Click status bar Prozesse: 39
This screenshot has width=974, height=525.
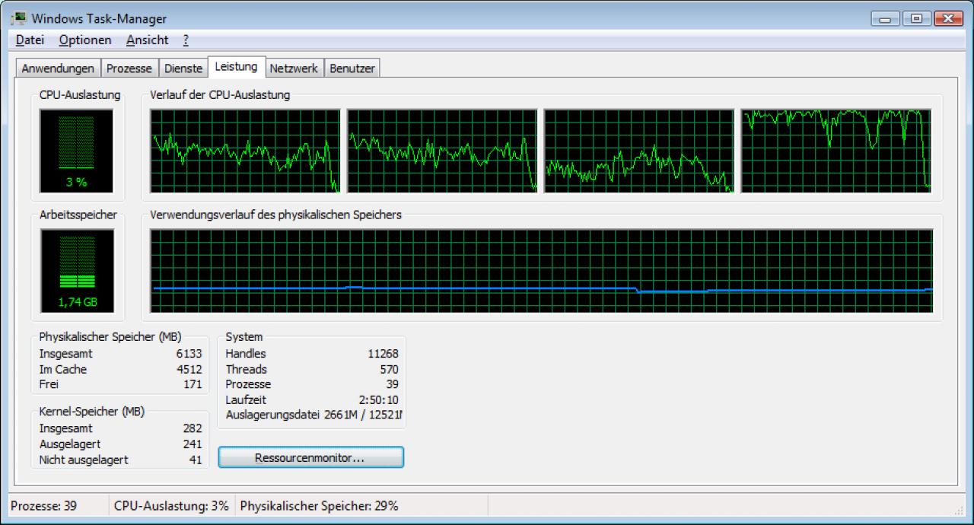click(44, 506)
